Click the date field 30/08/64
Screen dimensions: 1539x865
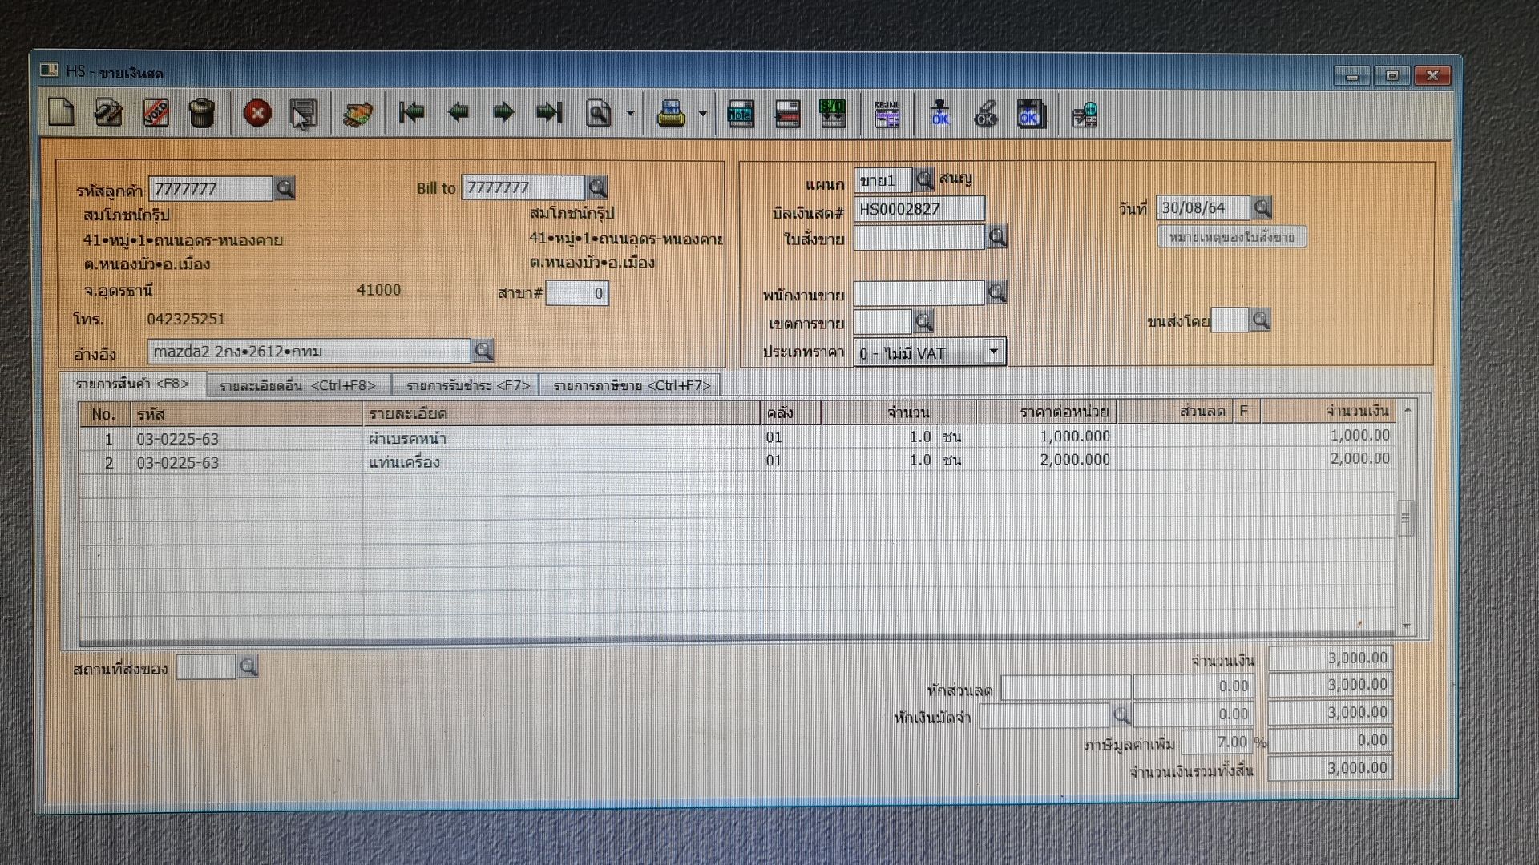pyautogui.click(x=1203, y=208)
